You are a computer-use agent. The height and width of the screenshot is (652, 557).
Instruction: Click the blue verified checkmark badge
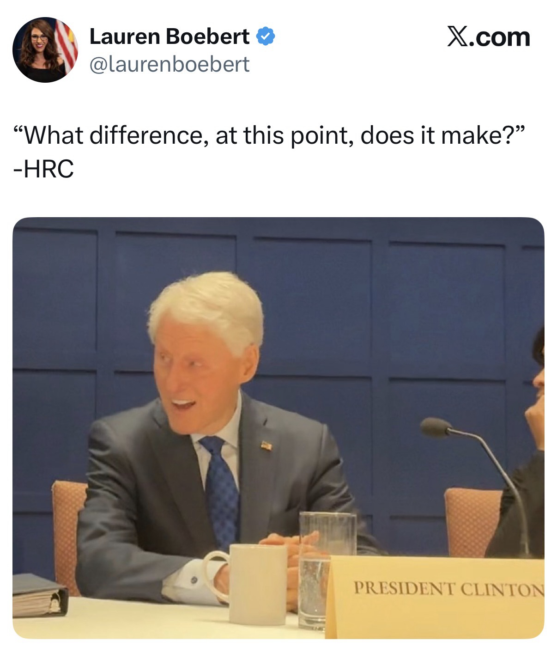[x=266, y=37]
